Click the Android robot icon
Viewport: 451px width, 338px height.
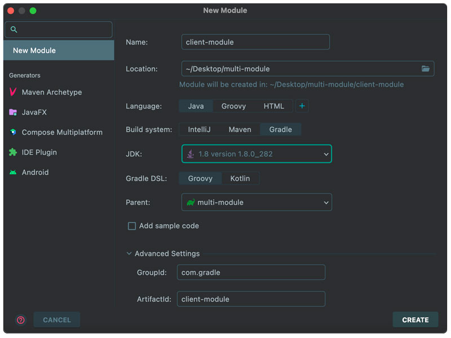coord(13,172)
